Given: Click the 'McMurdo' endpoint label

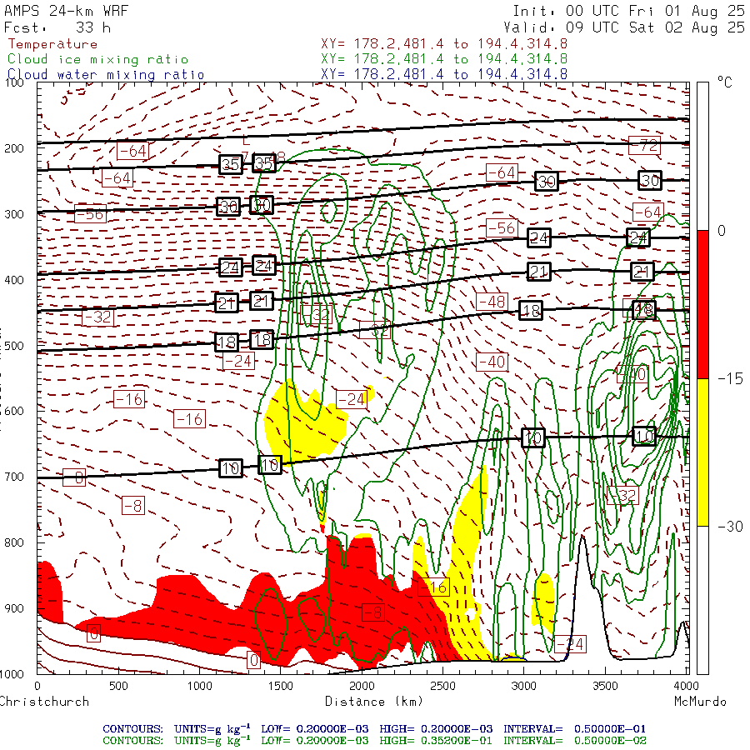Looking at the screenshot, I should click(x=700, y=702).
